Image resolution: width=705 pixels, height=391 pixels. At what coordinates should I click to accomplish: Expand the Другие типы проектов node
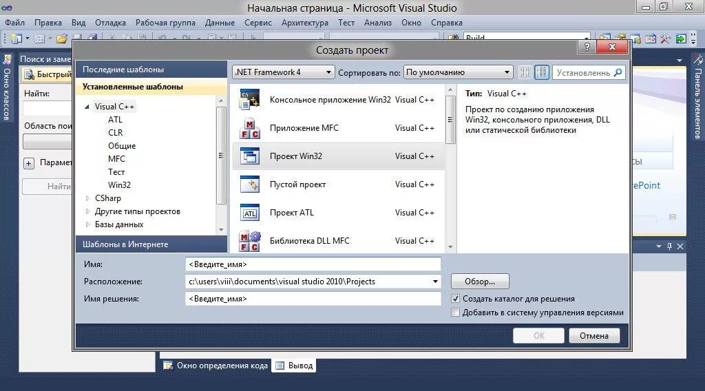point(87,211)
